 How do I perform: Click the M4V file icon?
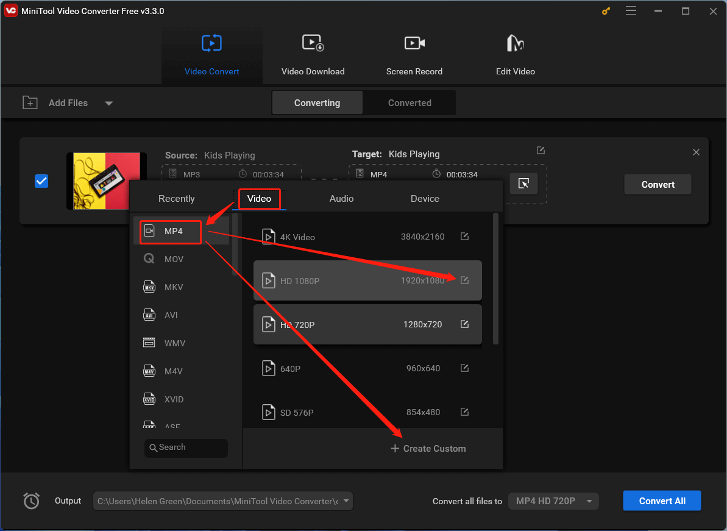(x=149, y=371)
